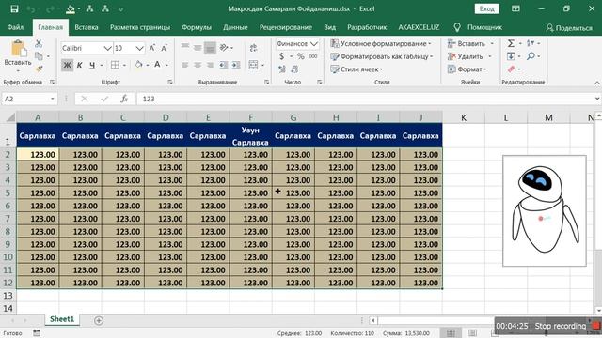Toggle Bold (Ж) formatting
This screenshot has height=338, width=602.
[67, 65]
